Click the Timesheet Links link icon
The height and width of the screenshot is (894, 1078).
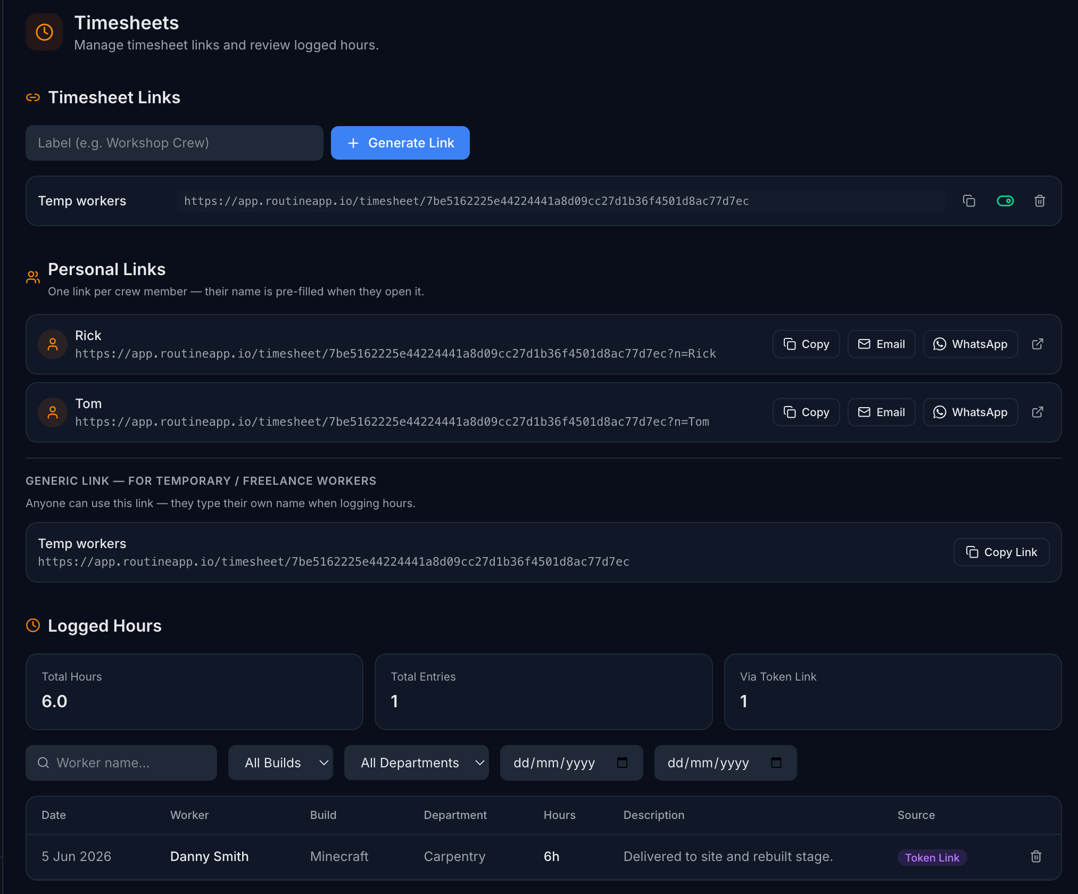(x=33, y=97)
